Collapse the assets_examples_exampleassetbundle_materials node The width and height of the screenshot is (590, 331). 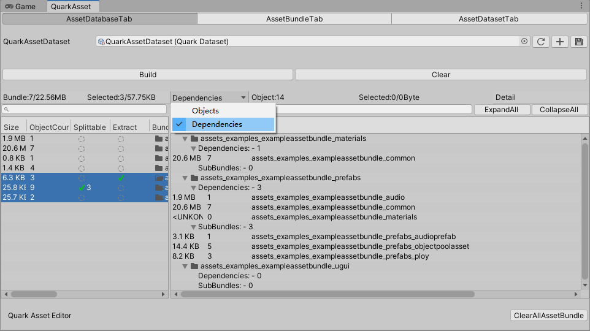(x=185, y=139)
